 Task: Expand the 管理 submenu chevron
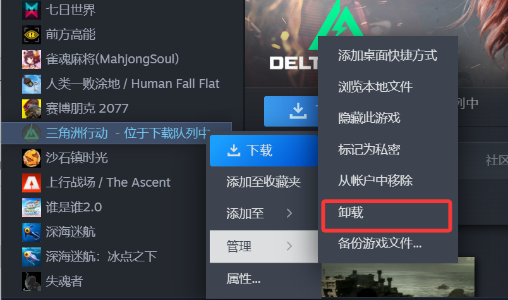click(289, 246)
